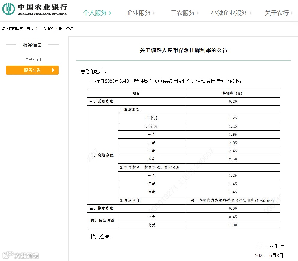Click the 0.45 rate for 一天
298x261 pixels.
pyautogui.click(x=233, y=217)
